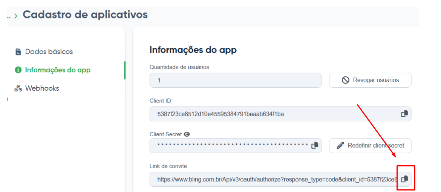Click the masked Client Secret field
This screenshot has height=192, width=441.
236,146
